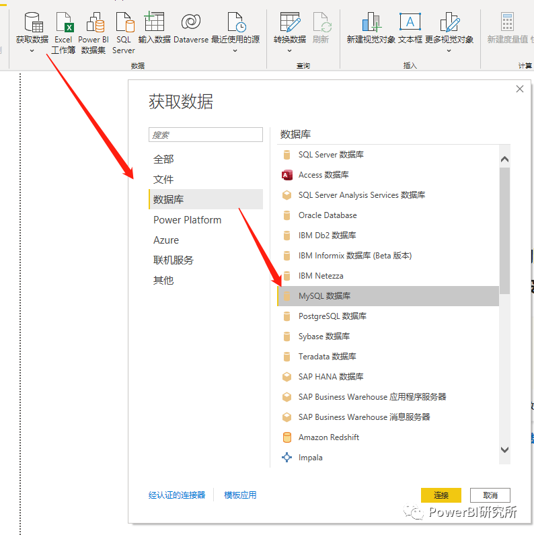534x535 pixels.
Task: Select SAP Business Warehouse 消息服务器
Action: tap(365, 417)
